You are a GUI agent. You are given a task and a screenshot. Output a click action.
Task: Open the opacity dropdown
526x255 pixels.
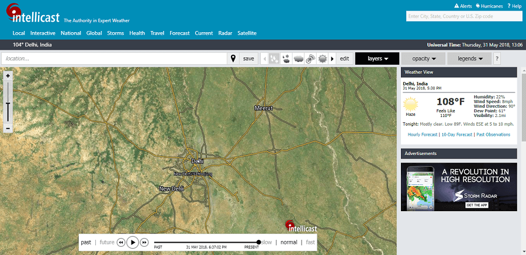click(423, 58)
